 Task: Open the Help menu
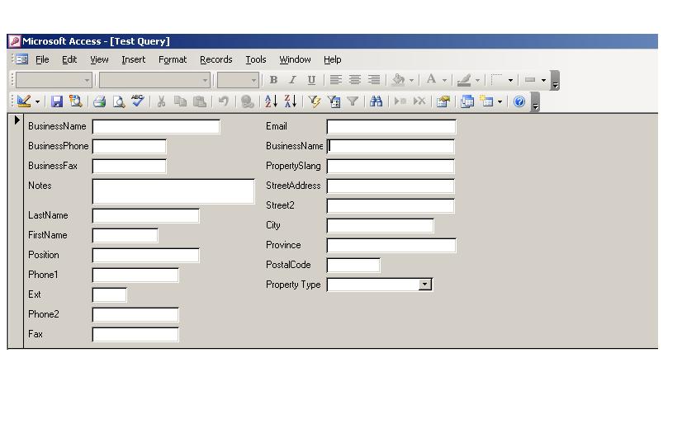332,59
